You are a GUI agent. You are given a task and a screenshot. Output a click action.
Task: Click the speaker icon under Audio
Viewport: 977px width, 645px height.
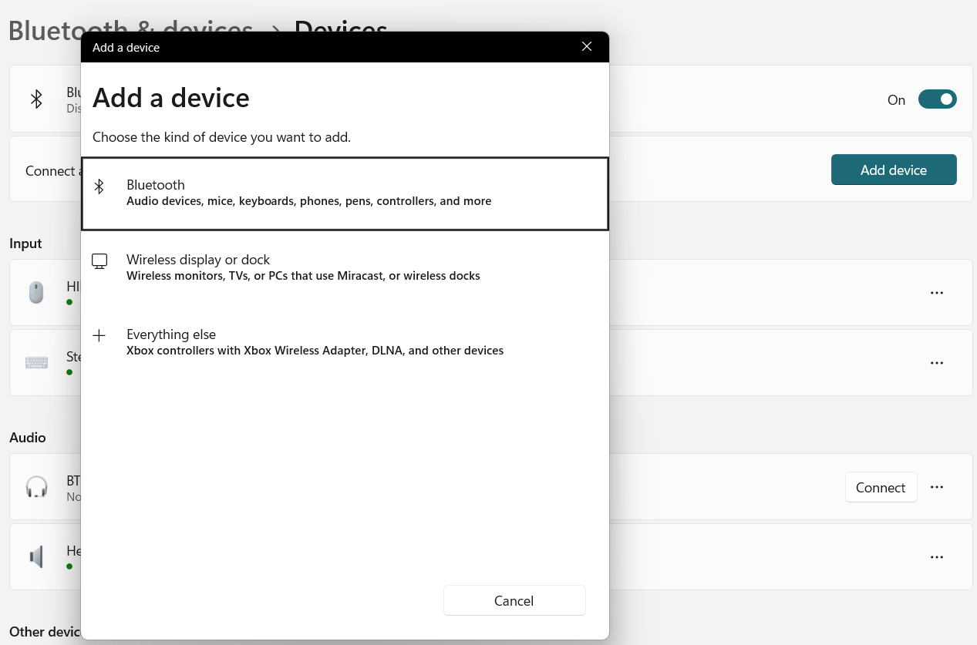(x=36, y=556)
